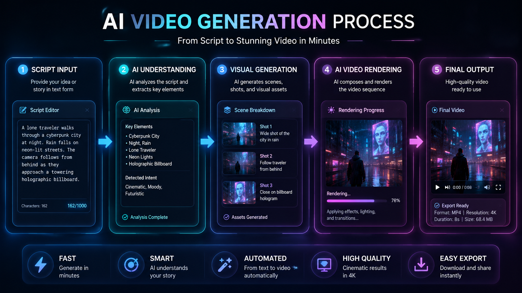Click the "0:00 / 0:08" time display

click(462, 187)
